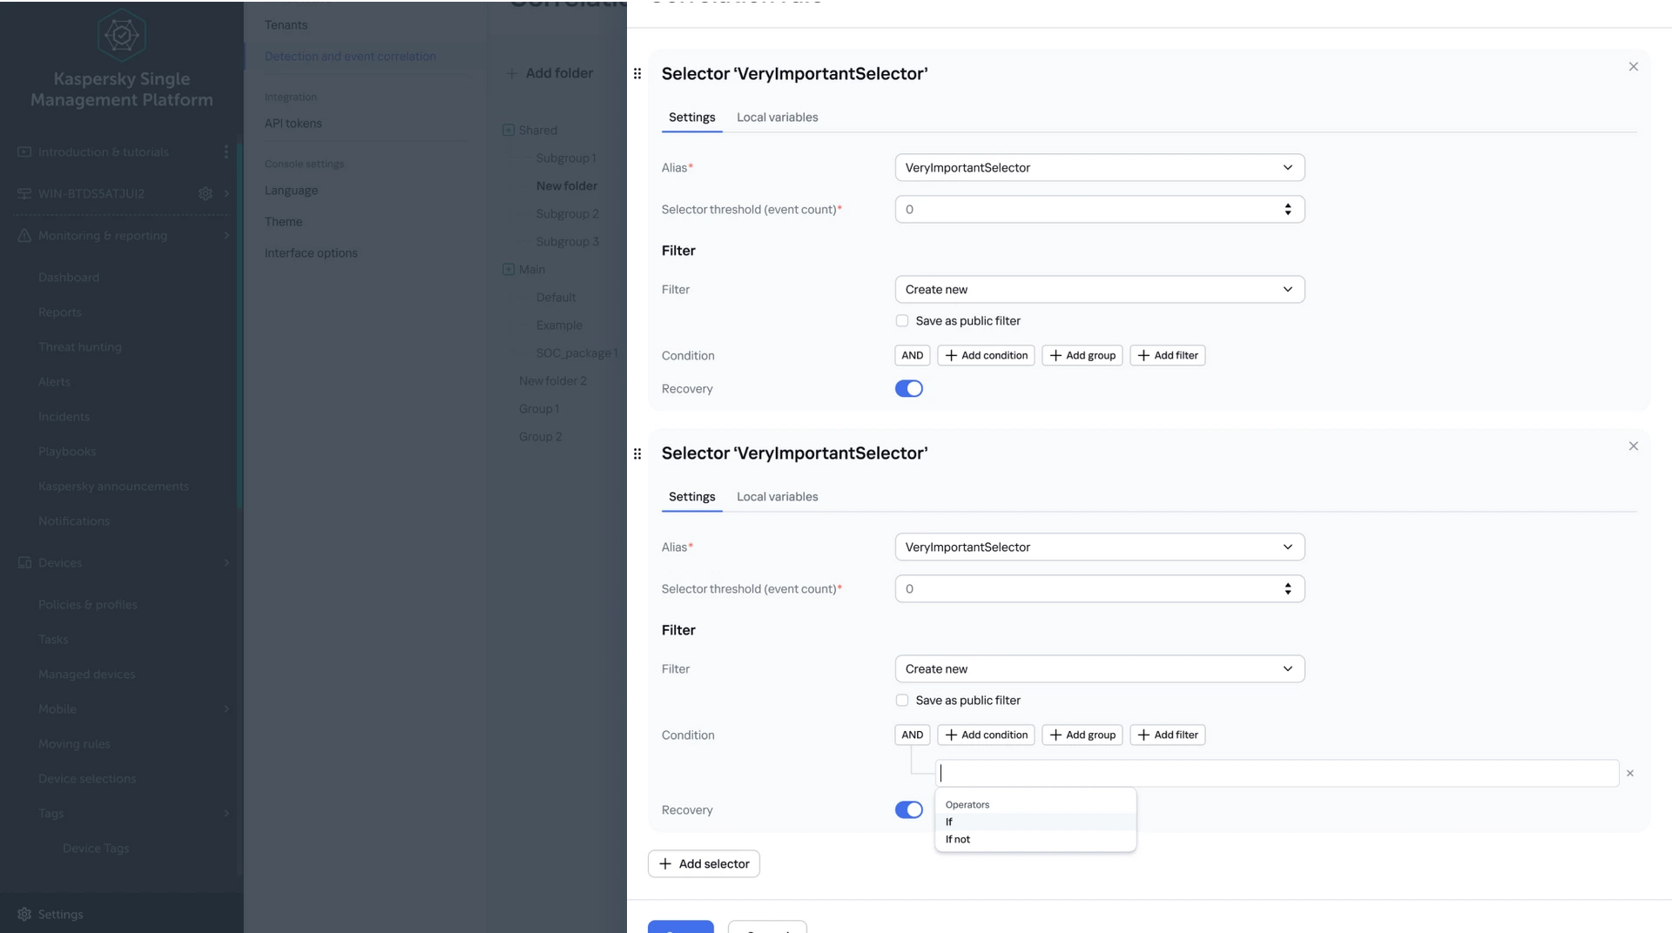Remove the first VeryImportantSelector block
Image resolution: width=1672 pixels, height=933 pixels.
pyautogui.click(x=1633, y=67)
